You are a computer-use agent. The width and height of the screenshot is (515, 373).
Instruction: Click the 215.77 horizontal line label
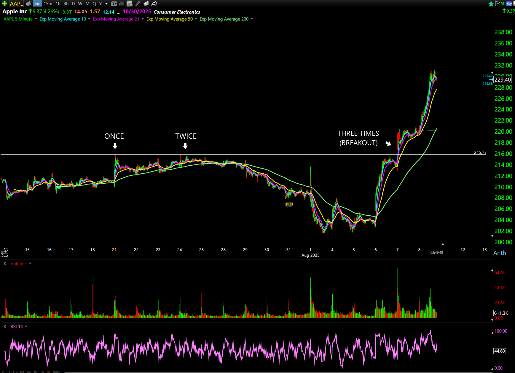pyautogui.click(x=480, y=152)
